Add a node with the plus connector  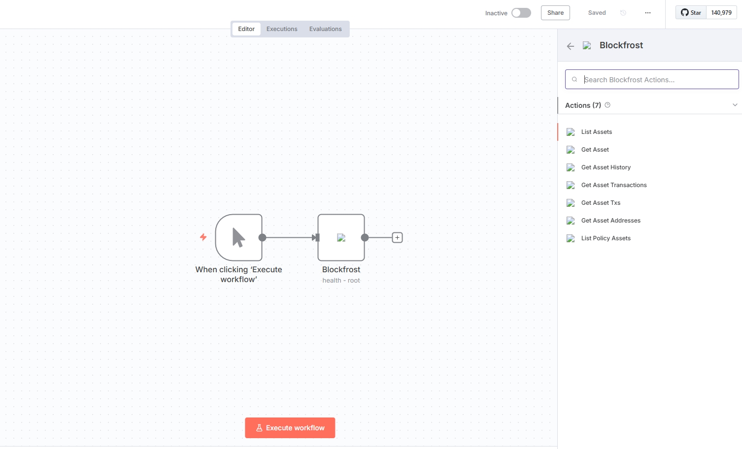point(397,238)
